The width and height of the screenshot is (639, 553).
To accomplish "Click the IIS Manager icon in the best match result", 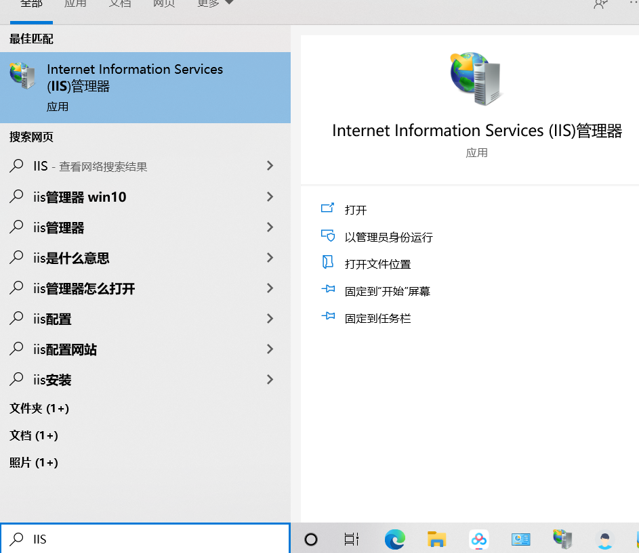I will tap(22, 76).
